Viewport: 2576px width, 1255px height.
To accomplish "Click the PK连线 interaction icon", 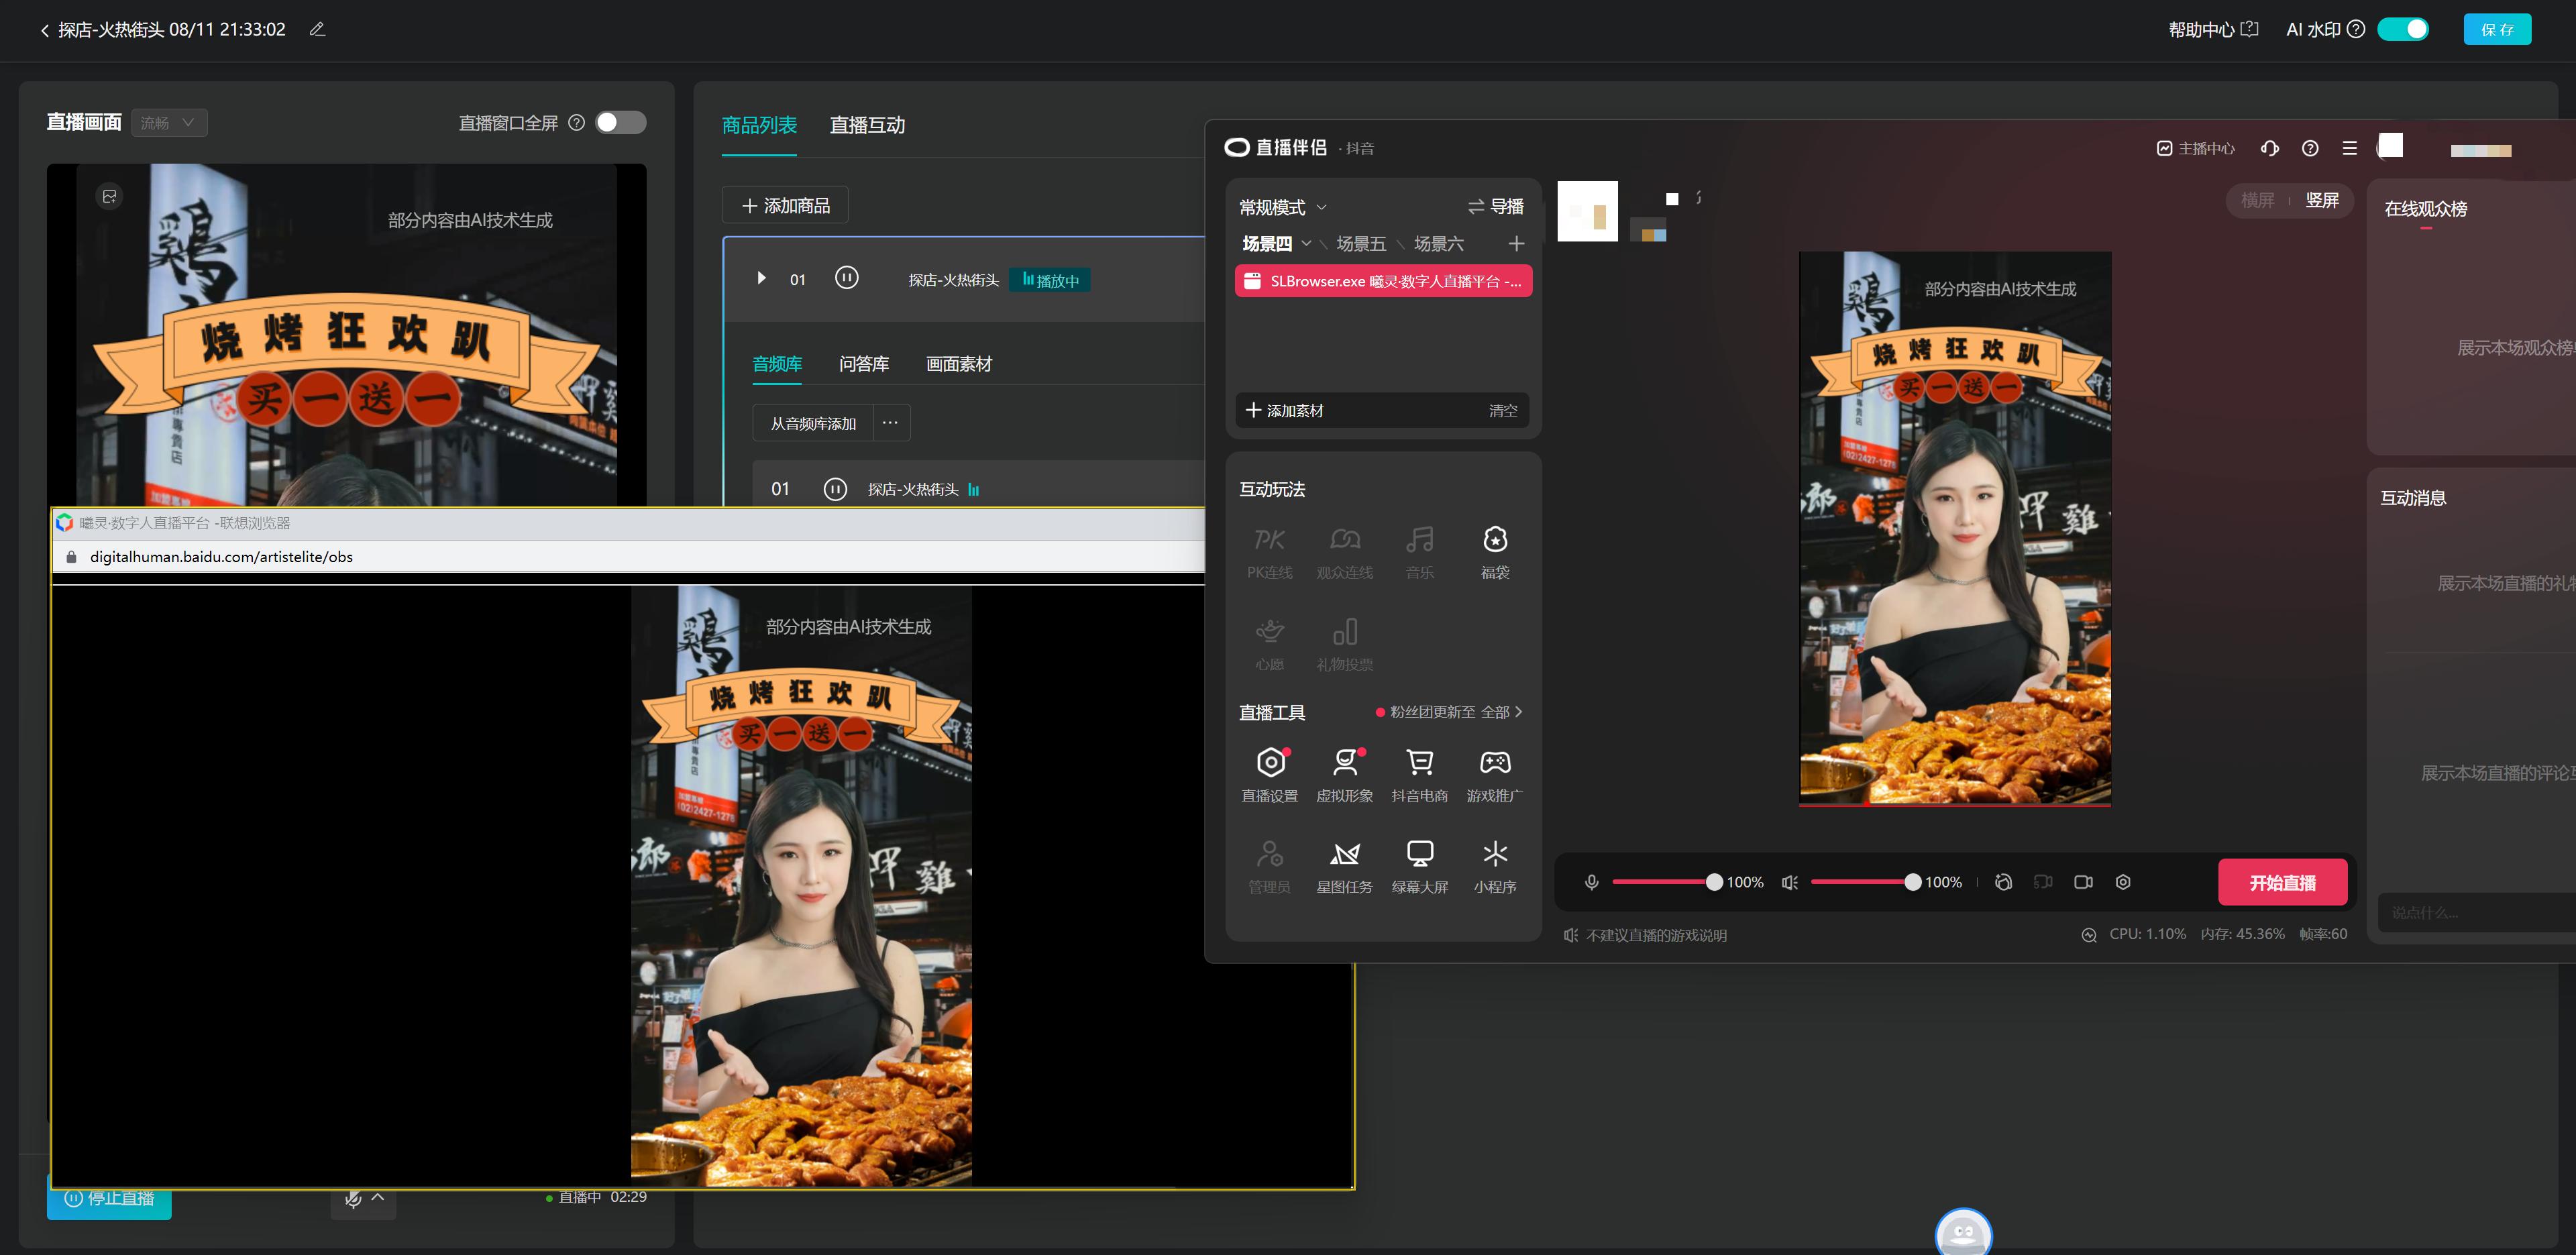I will click(1272, 550).
